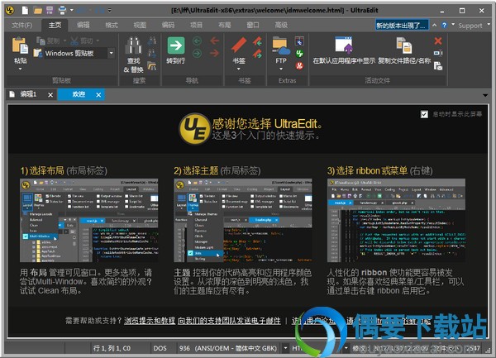Click the 剪切 (Cut) scissors icon

[x=74, y=41]
